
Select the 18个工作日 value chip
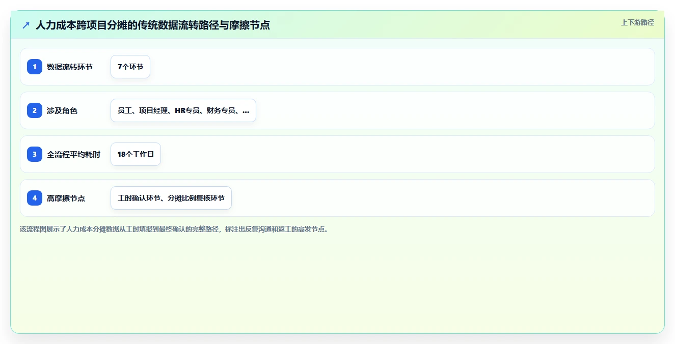[136, 154]
